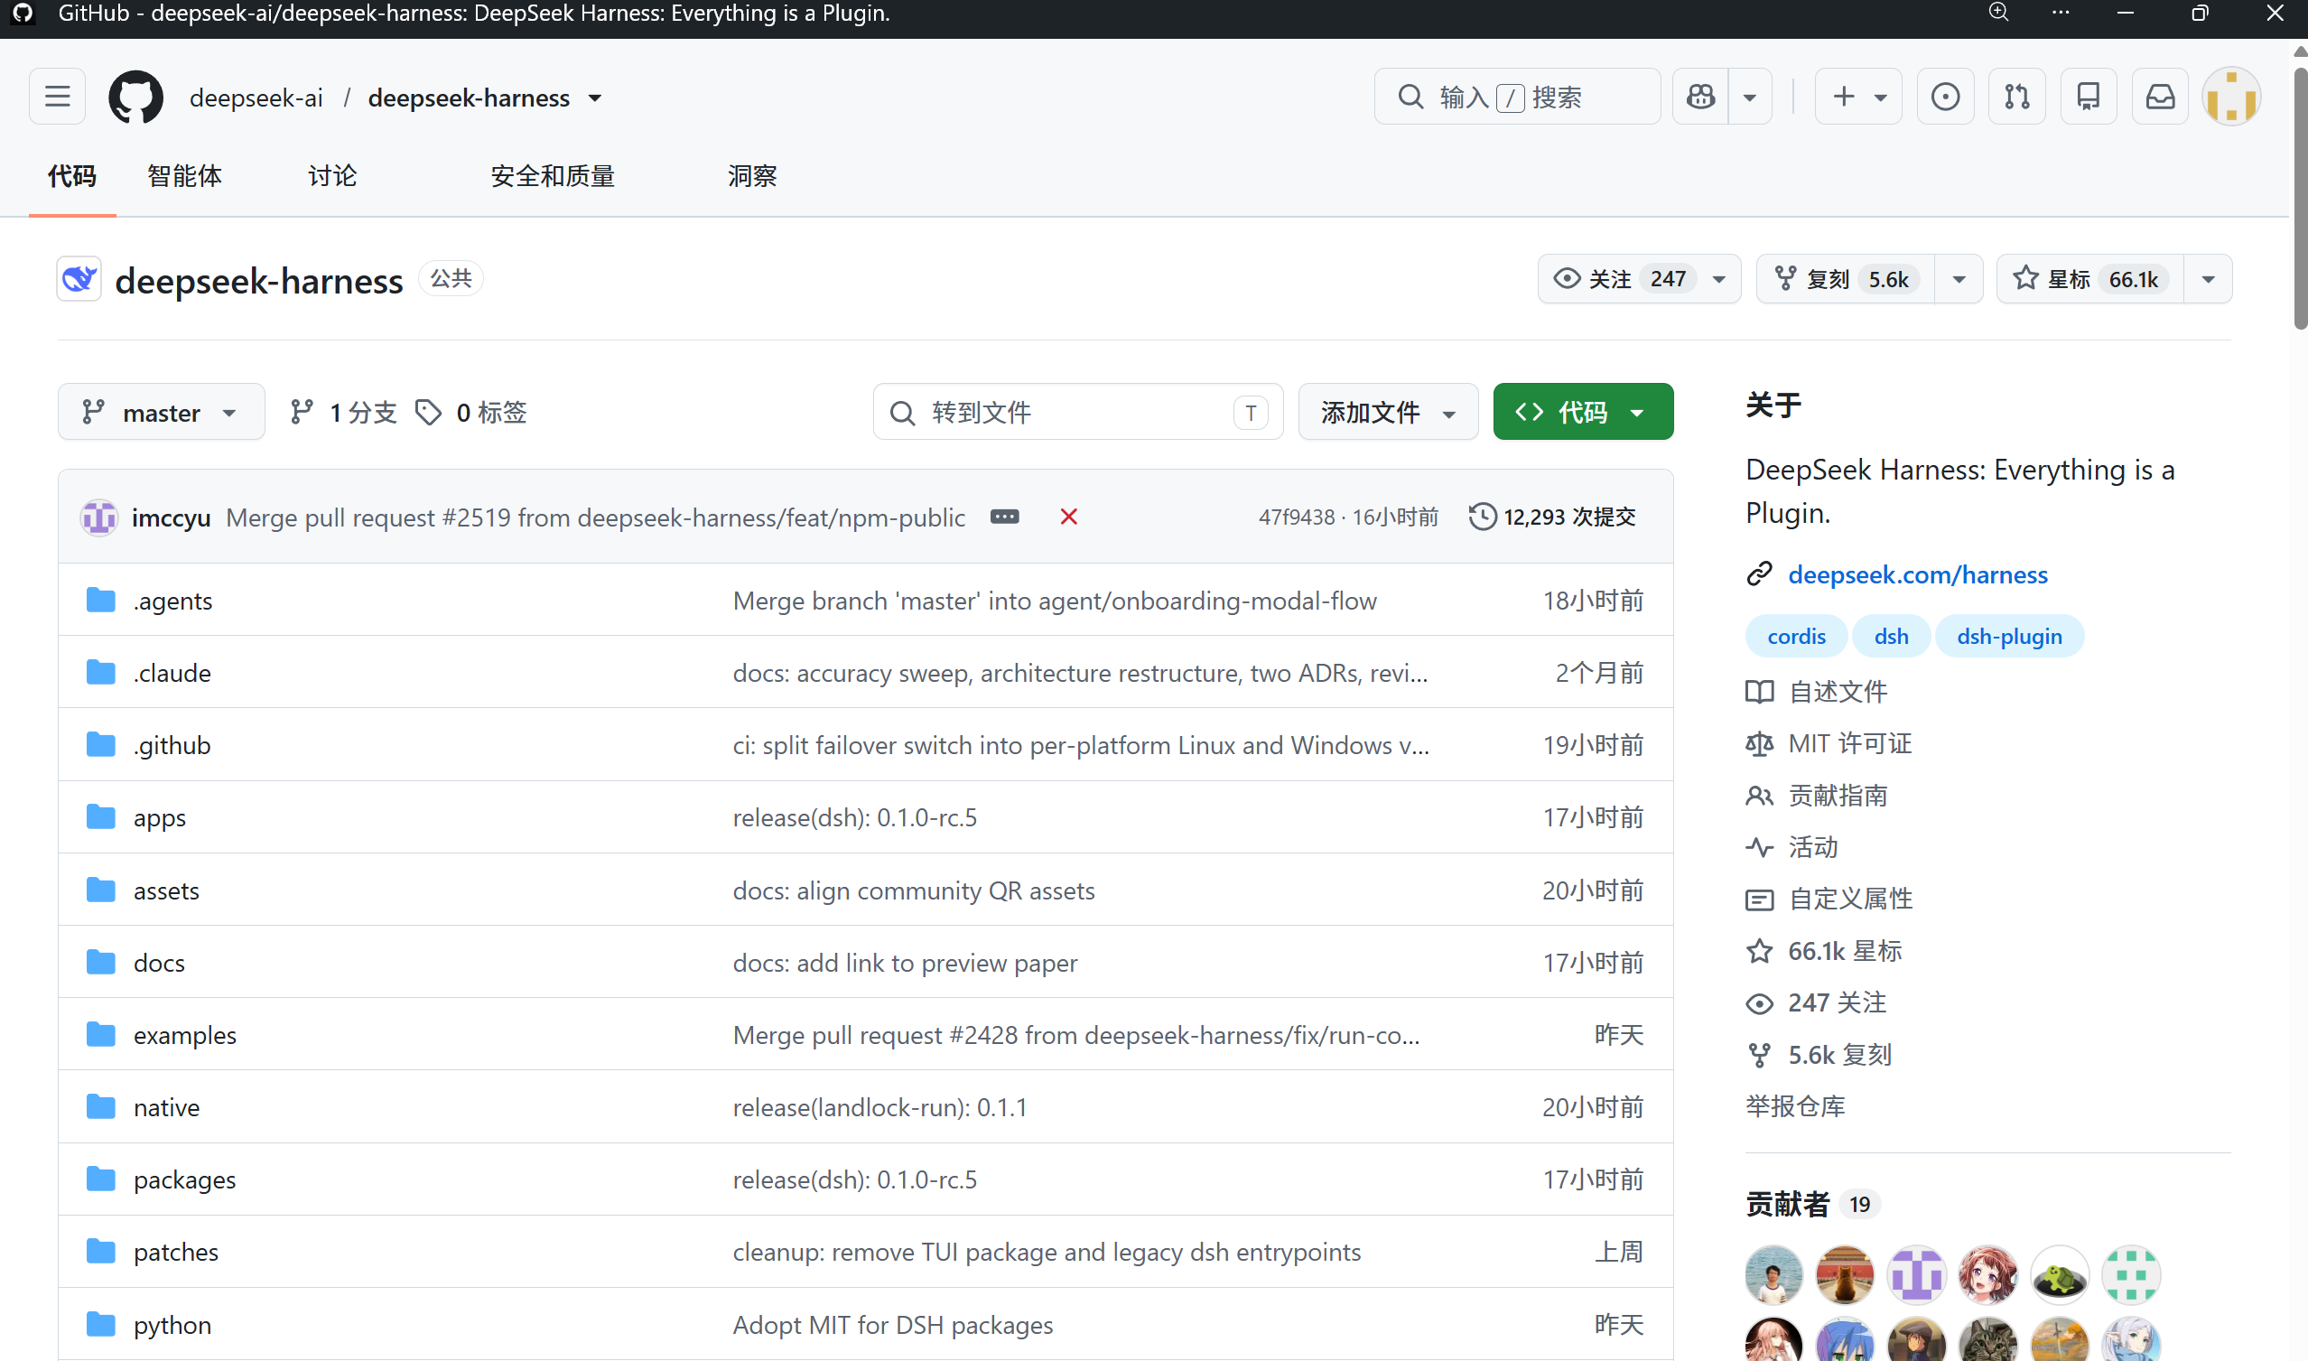Screen dimensions: 2308x1361
Task: Open the notifications inbox icon
Action: tap(2161, 97)
